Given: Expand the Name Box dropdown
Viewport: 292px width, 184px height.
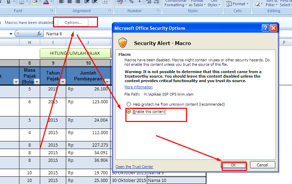Looking at the screenshot, I should click(11, 34).
